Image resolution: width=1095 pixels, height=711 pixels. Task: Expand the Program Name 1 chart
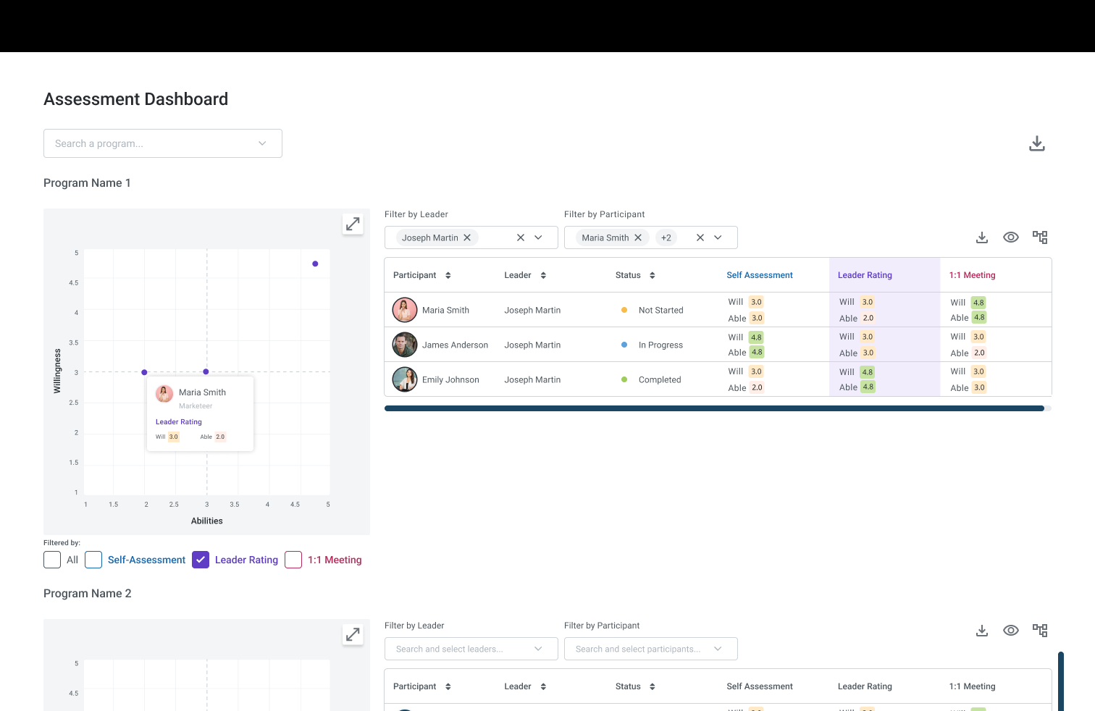point(353,224)
